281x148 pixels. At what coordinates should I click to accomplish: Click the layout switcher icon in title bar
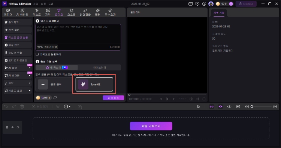click(x=190, y=4)
